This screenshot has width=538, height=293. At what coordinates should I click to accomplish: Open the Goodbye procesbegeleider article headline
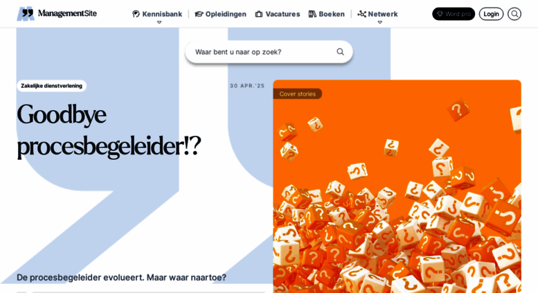coord(109,130)
